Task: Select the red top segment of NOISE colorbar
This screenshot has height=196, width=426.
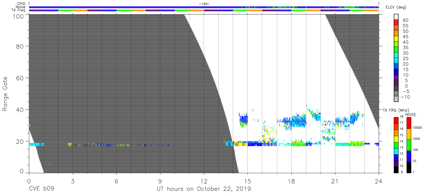Action: tap(409, 123)
